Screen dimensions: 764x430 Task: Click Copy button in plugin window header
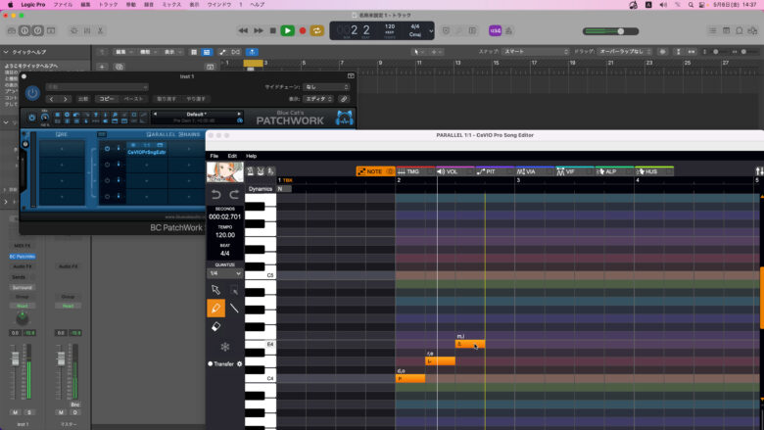pyautogui.click(x=107, y=99)
